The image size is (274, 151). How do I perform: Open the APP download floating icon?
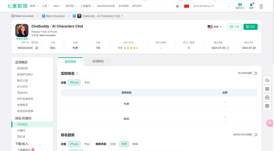[267, 106]
